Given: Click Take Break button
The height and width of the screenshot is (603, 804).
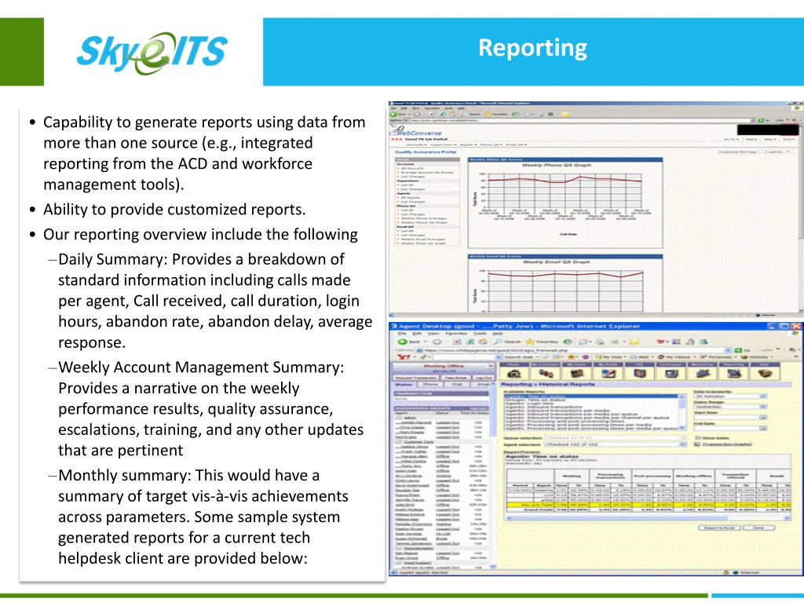Looking at the screenshot, I should click(456, 378).
